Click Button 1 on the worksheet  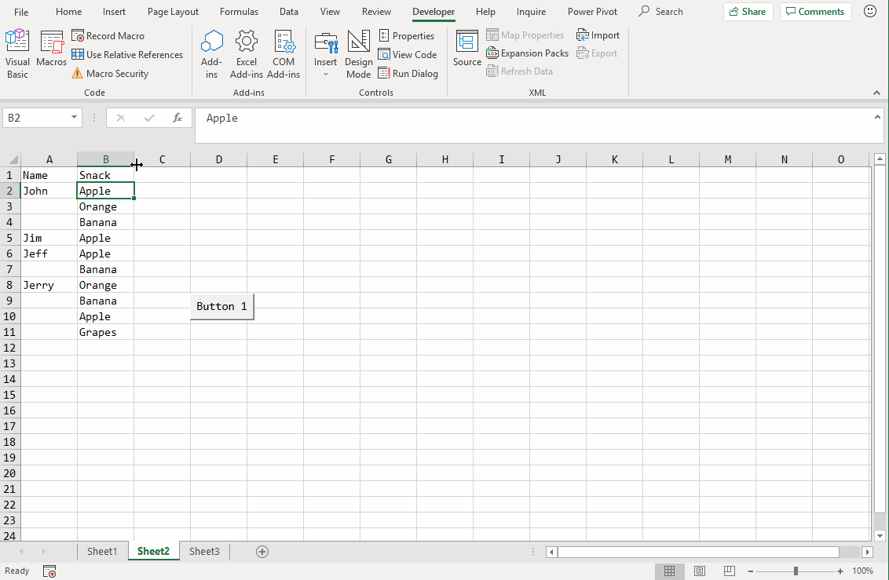click(x=221, y=306)
